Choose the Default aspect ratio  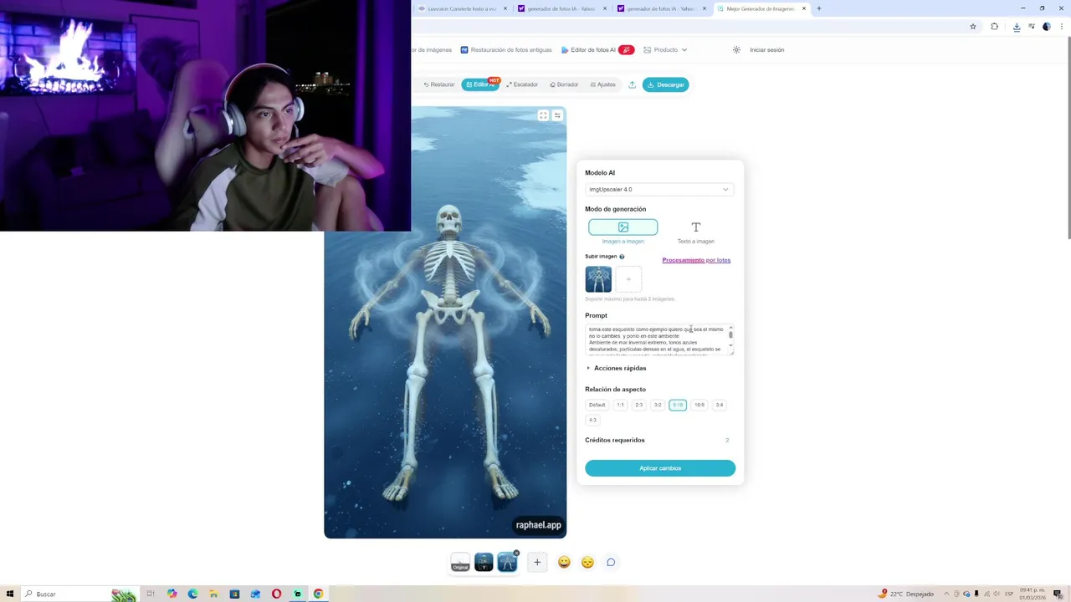597,405
